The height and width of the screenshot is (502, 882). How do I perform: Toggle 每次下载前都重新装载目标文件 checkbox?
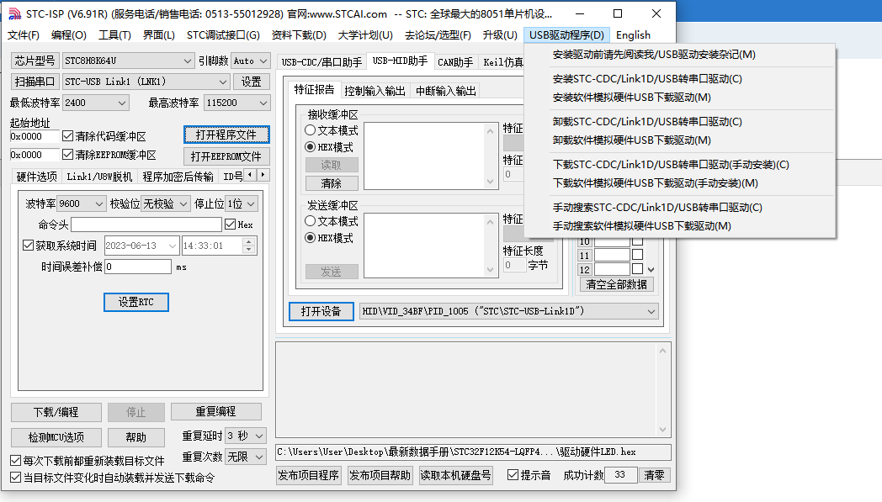tap(16, 461)
